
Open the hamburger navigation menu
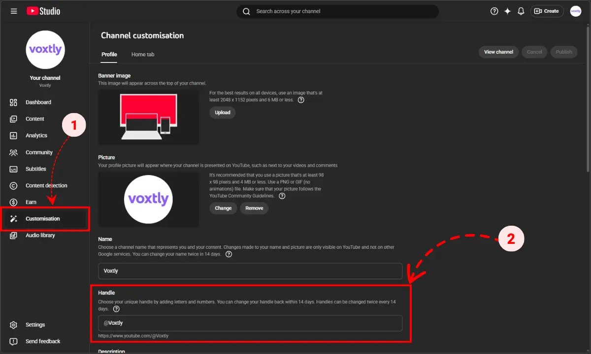point(14,11)
